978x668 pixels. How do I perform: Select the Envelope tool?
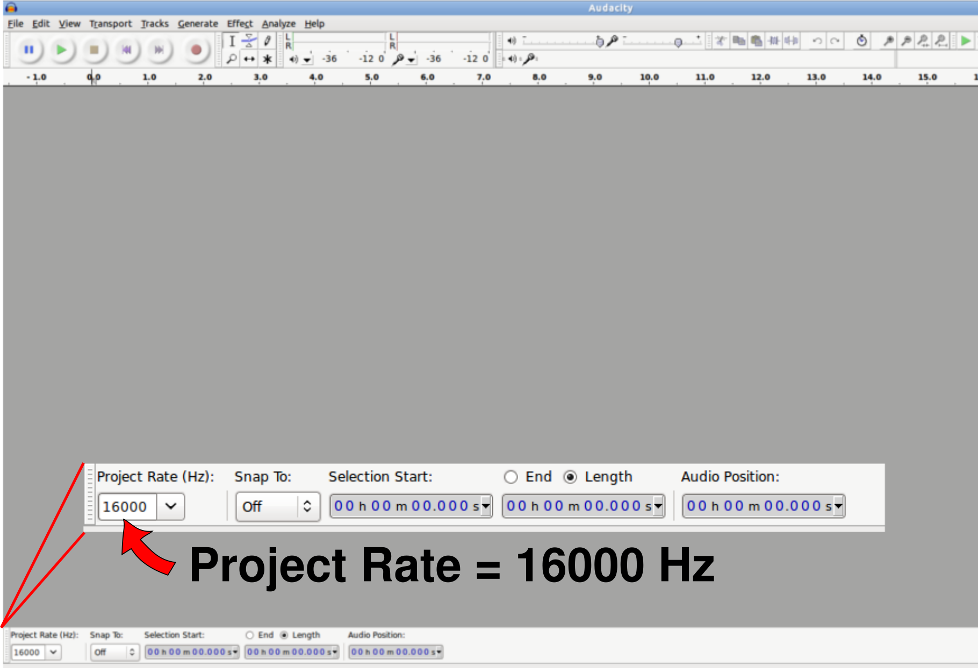click(249, 41)
